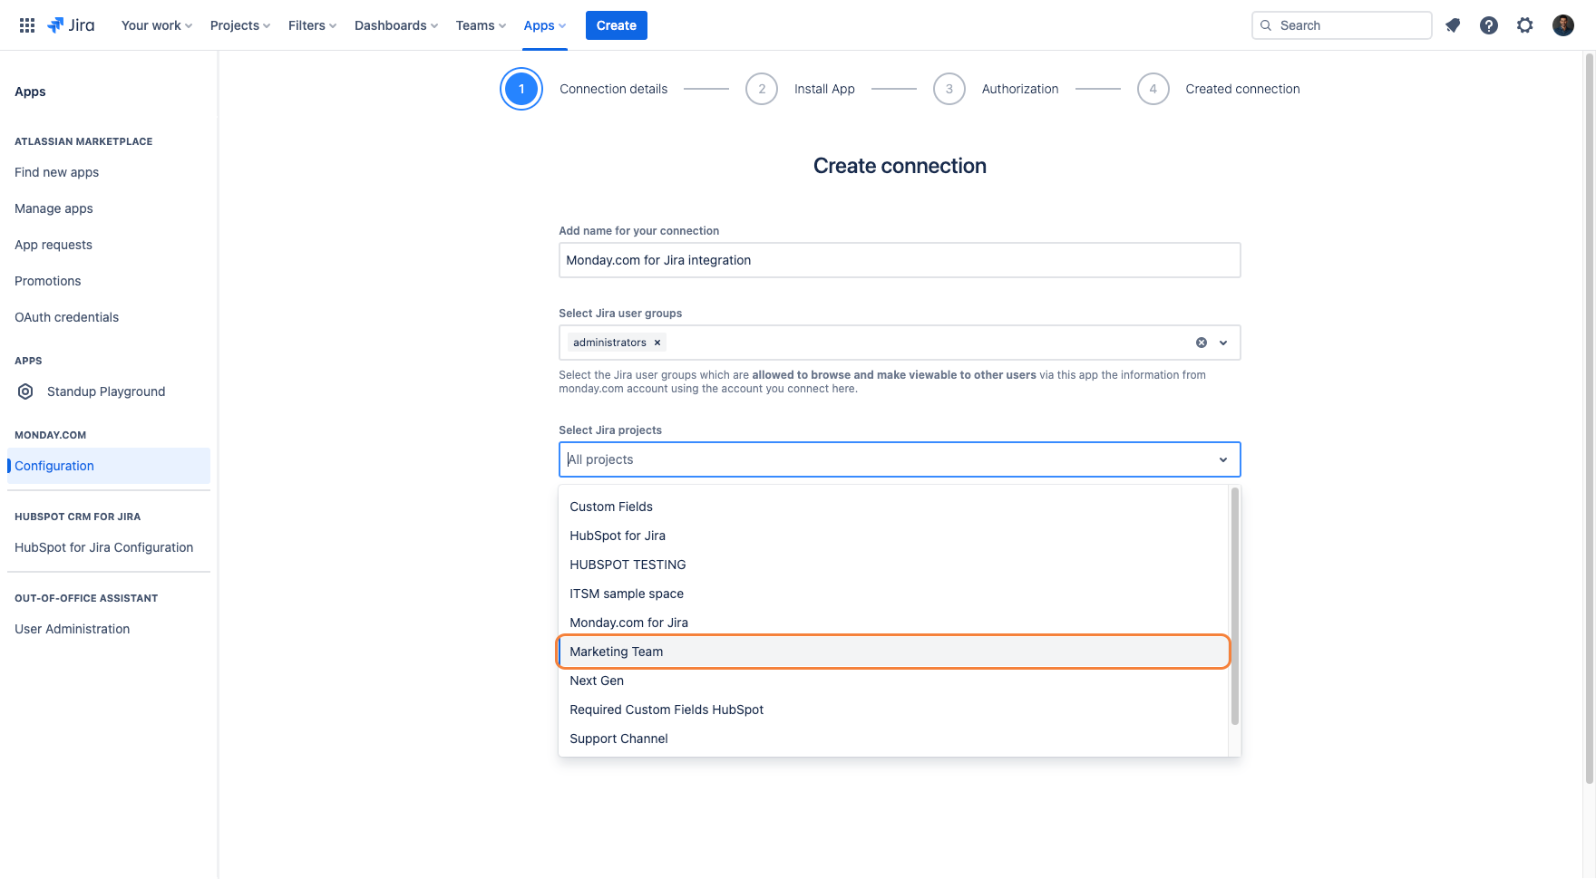1596x879 pixels.
Task: Click step 2 Install App circle
Action: 762,89
